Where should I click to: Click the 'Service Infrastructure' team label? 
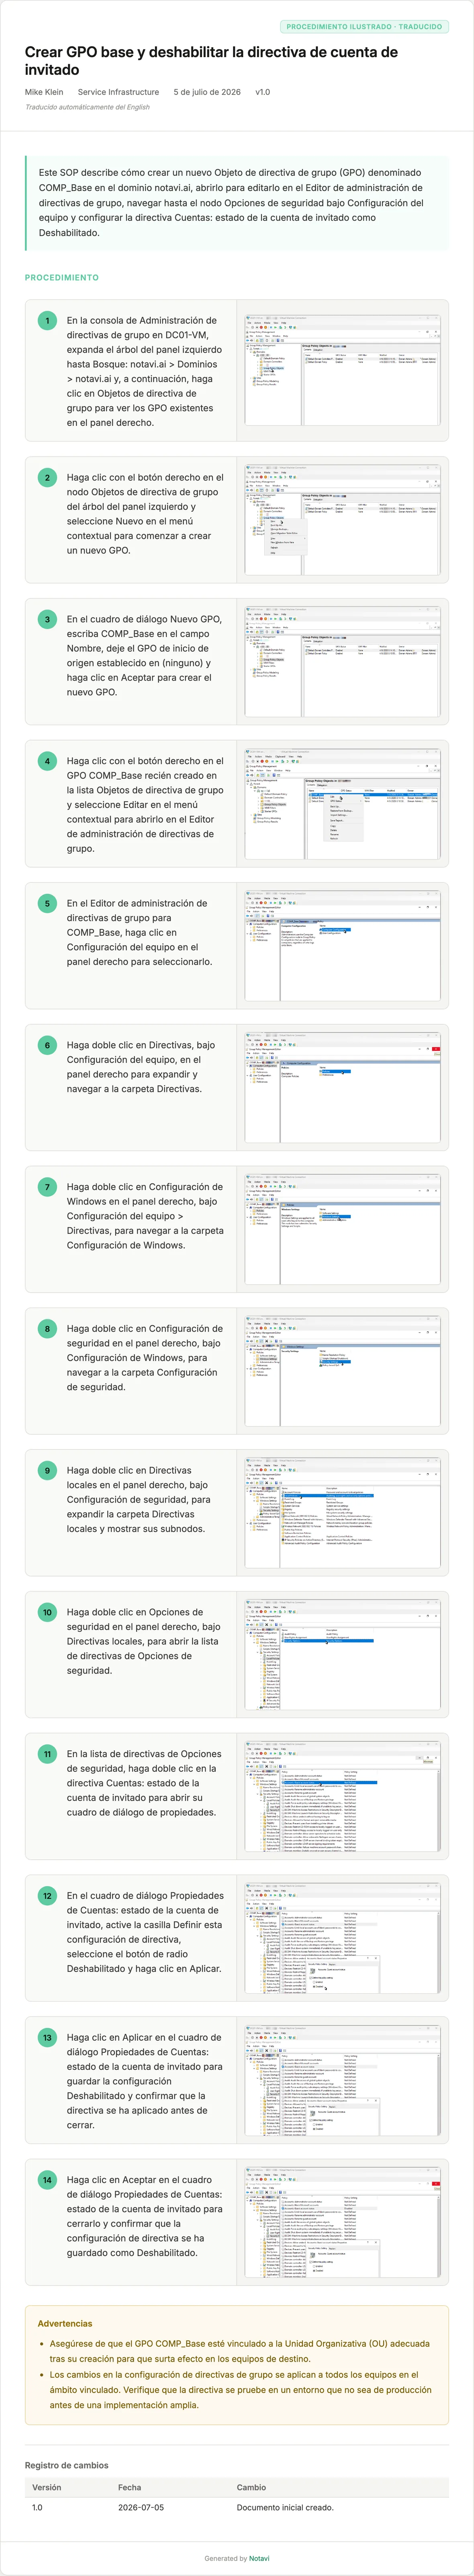[x=119, y=92]
